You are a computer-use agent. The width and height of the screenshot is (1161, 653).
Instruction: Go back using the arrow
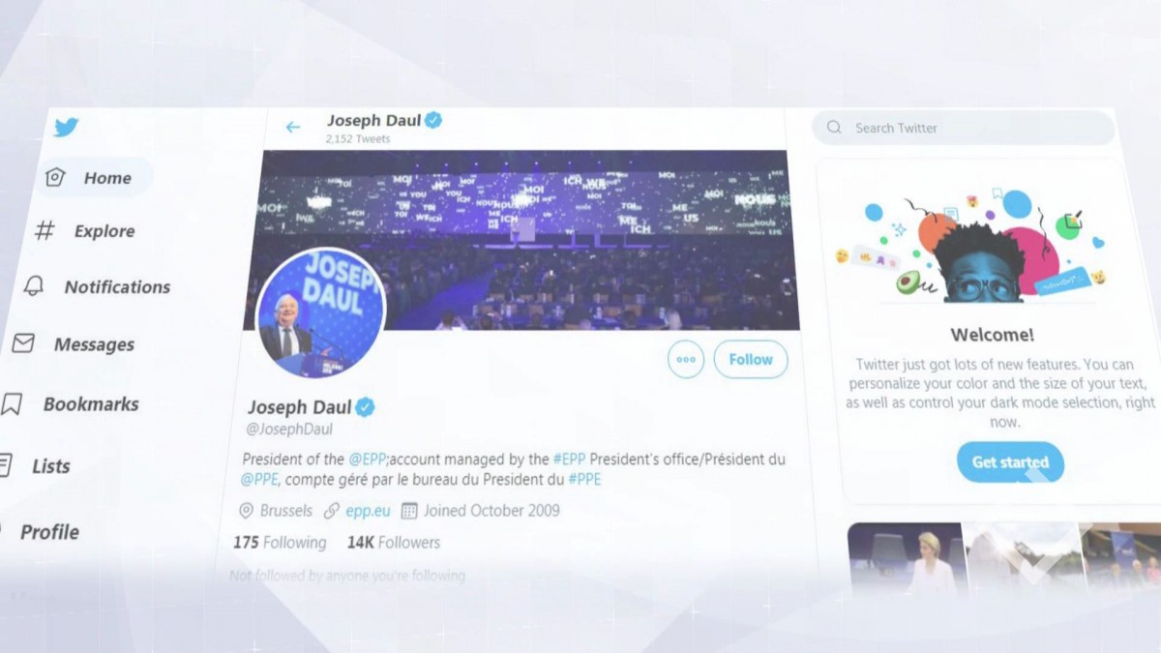tap(293, 127)
